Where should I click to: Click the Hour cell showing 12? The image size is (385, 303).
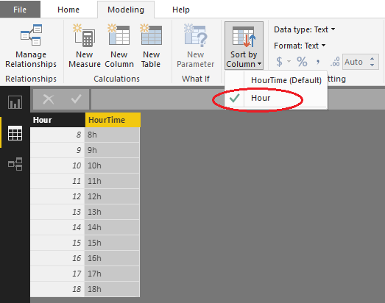point(57,196)
